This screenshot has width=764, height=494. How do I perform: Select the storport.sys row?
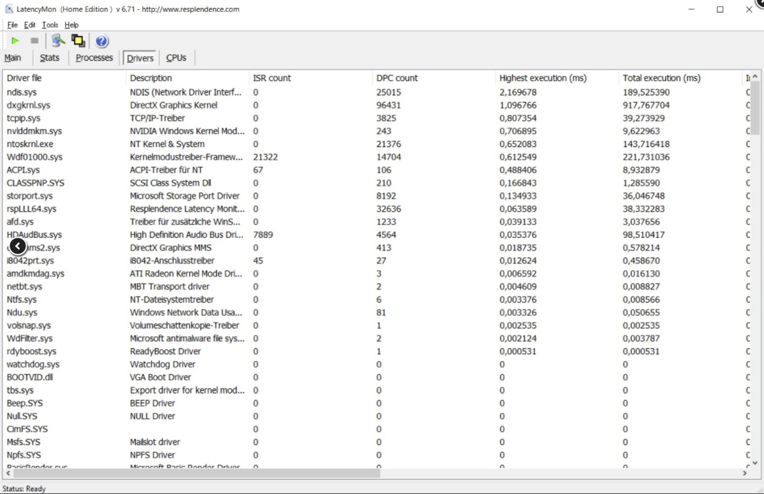point(376,196)
